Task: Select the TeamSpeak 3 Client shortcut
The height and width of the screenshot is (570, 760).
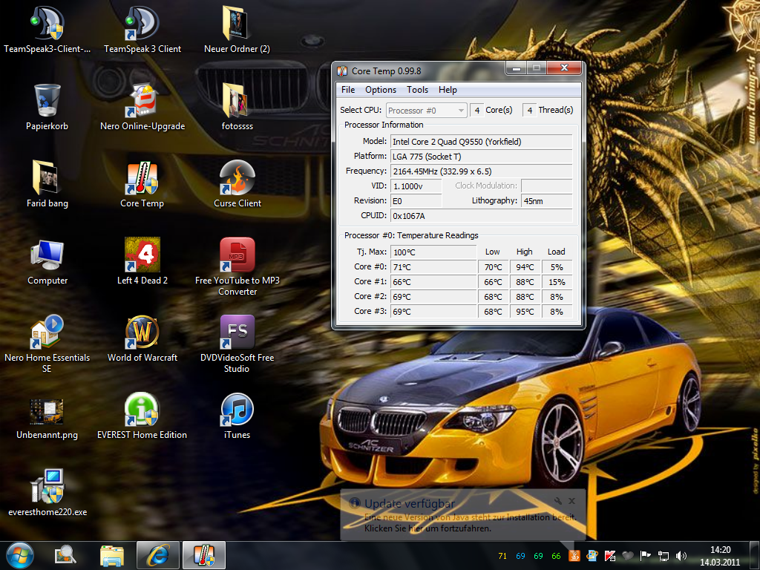Action: click(142, 30)
